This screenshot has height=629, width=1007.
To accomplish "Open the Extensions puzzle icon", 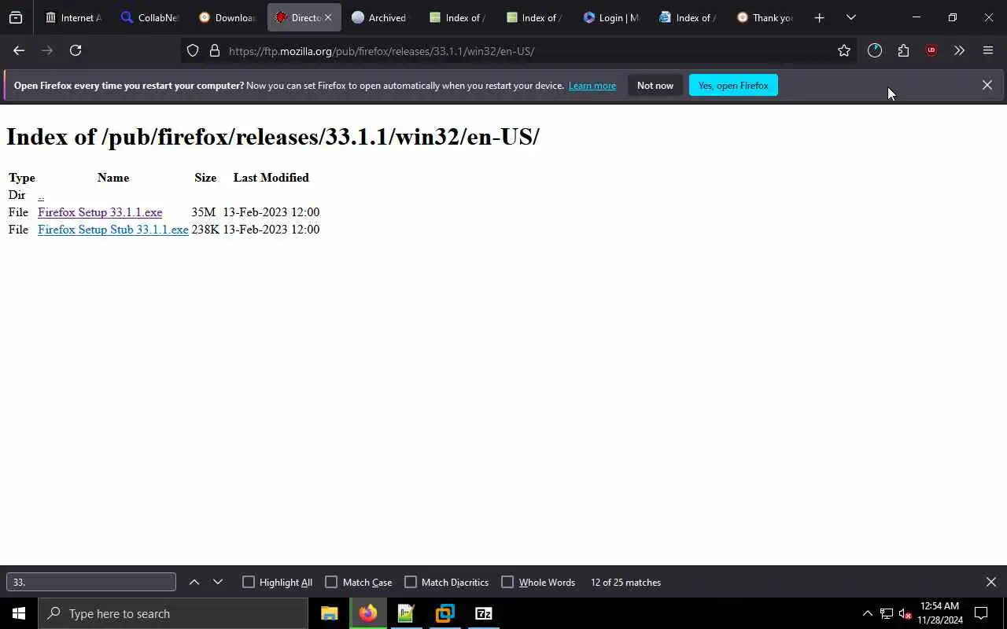I will pos(903,50).
